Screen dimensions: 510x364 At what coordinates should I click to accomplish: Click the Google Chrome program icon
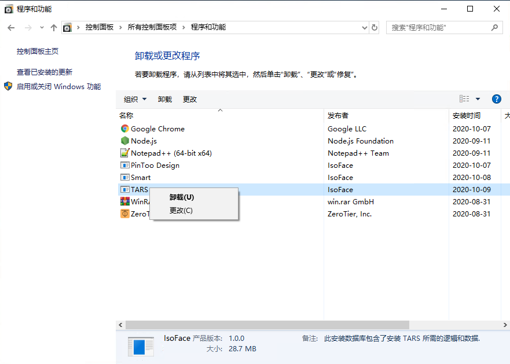124,128
